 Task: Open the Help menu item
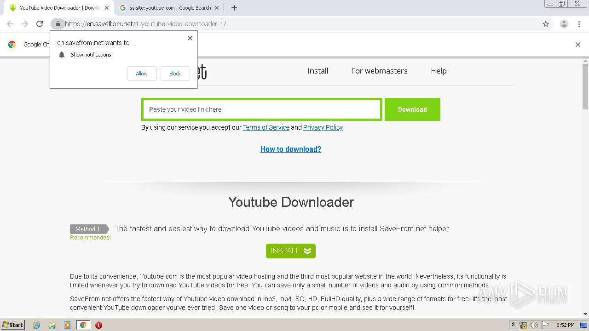click(439, 71)
